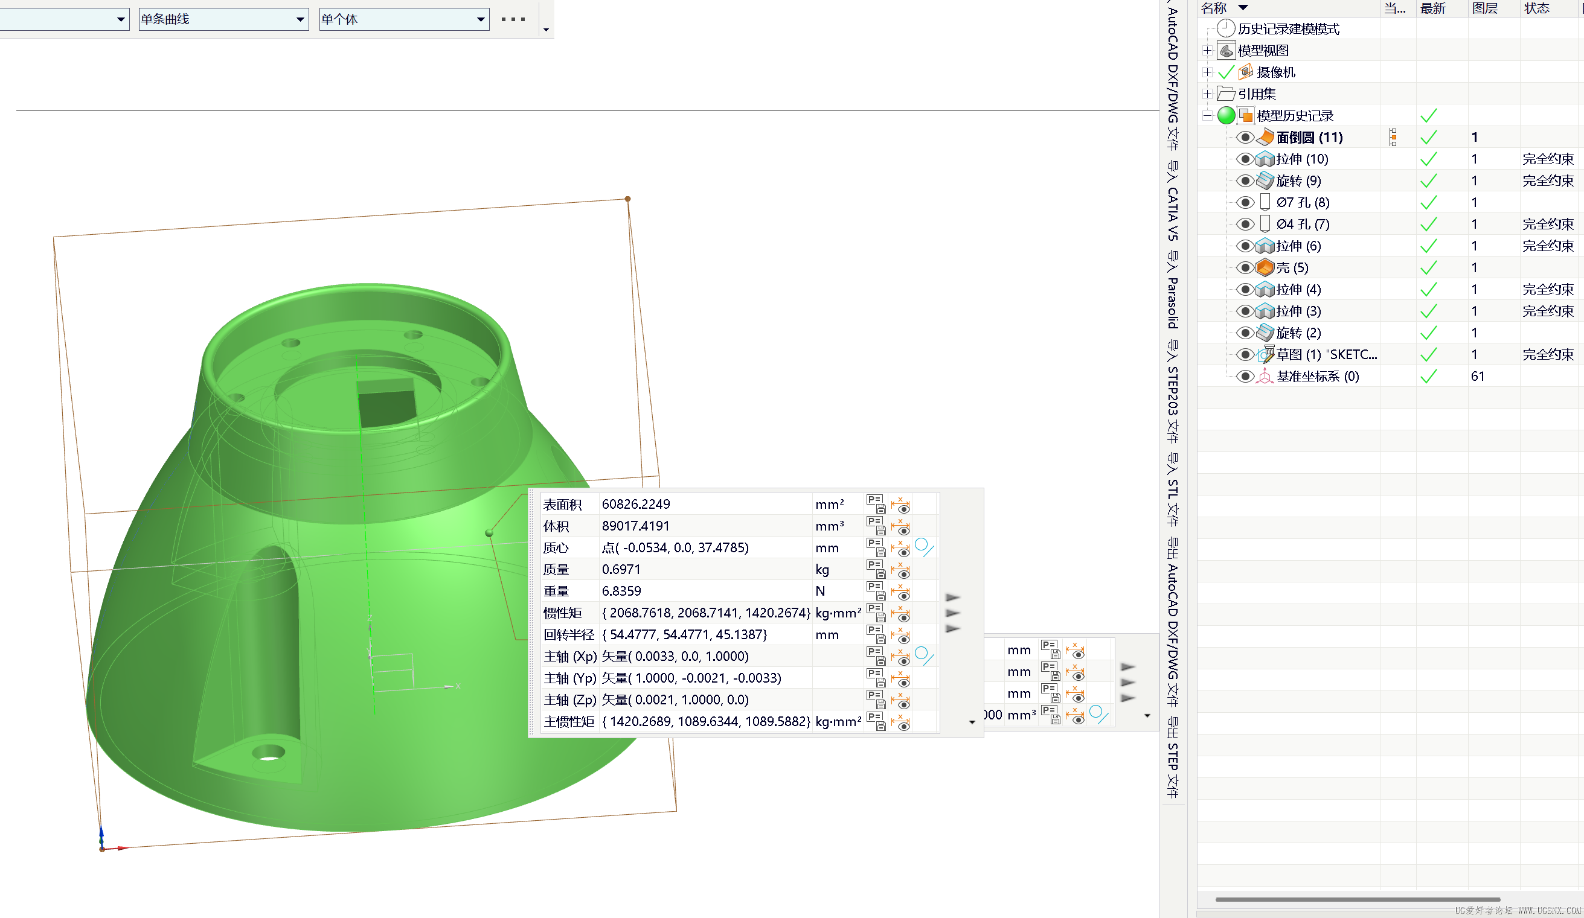Screen dimensions: 1584x918
Task: Toggle the eye icon for Ø7 孔 (8)
Action: pos(1245,202)
